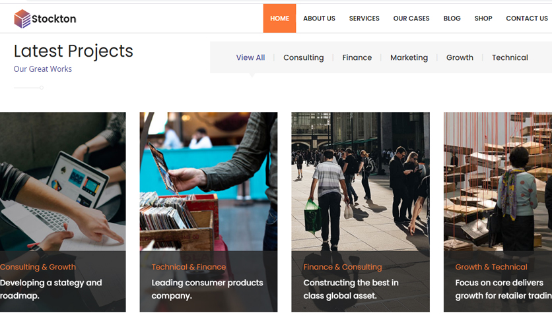Screen dimensions: 552x319
Task: Select the View All filter
Action: click(250, 57)
